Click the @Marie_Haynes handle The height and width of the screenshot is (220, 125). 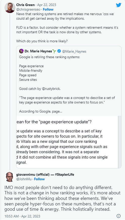pyautogui.click(x=74, y=52)
